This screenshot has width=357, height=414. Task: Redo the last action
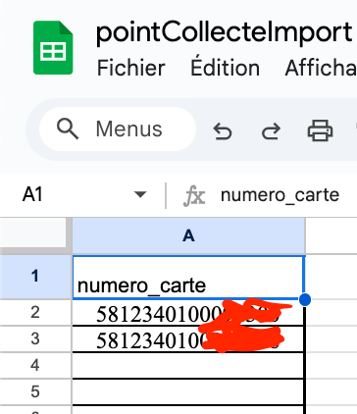(x=271, y=130)
